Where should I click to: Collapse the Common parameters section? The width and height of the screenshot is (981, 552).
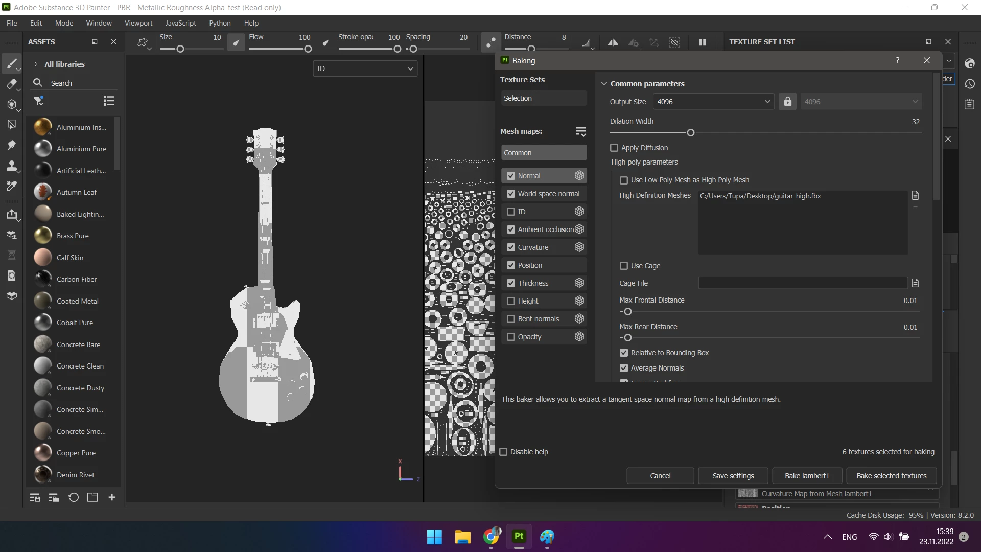(x=604, y=84)
